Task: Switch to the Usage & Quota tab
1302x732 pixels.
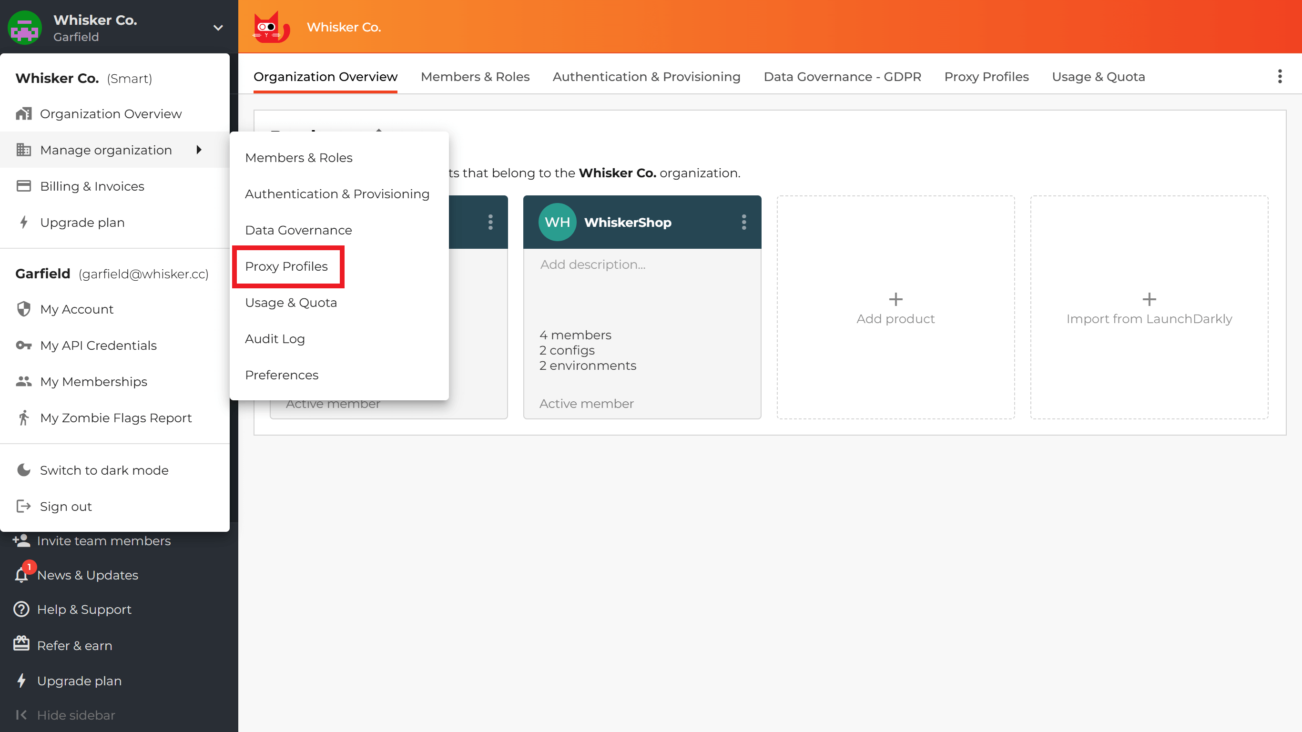Action: [x=1098, y=76]
